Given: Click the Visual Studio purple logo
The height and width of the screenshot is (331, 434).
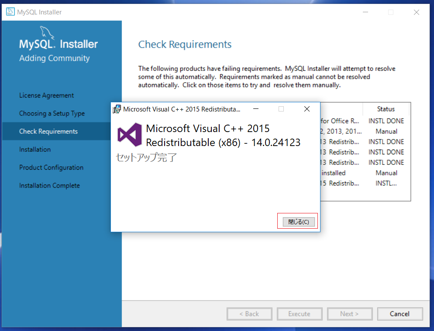Looking at the screenshot, I should (x=130, y=135).
